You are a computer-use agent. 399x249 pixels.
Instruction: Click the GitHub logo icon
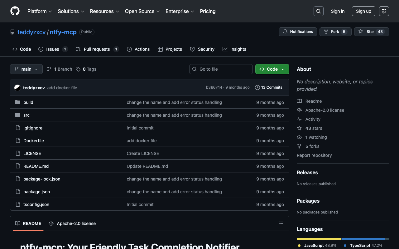click(15, 11)
